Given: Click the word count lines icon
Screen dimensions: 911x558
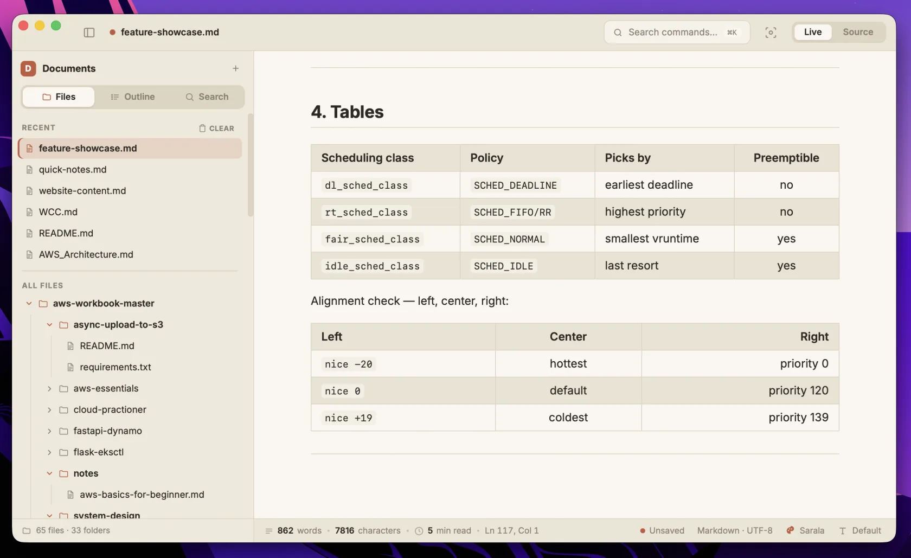Looking at the screenshot, I should coord(268,531).
